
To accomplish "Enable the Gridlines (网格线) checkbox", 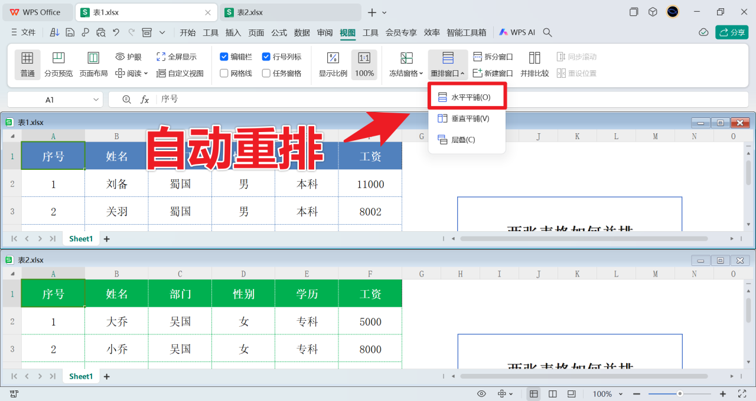I will coord(224,73).
